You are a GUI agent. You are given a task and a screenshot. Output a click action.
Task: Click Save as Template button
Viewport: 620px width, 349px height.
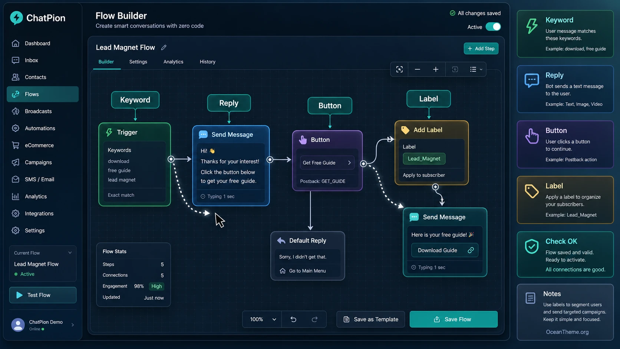pos(371,319)
